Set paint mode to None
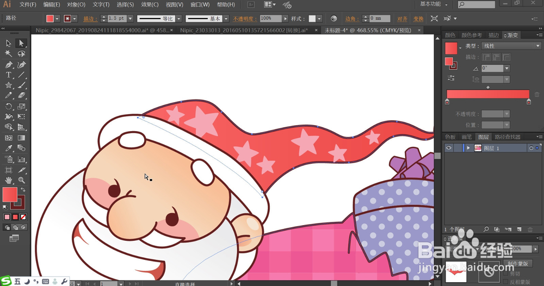The height and width of the screenshot is (286, 544). click(x=23, y=217)
